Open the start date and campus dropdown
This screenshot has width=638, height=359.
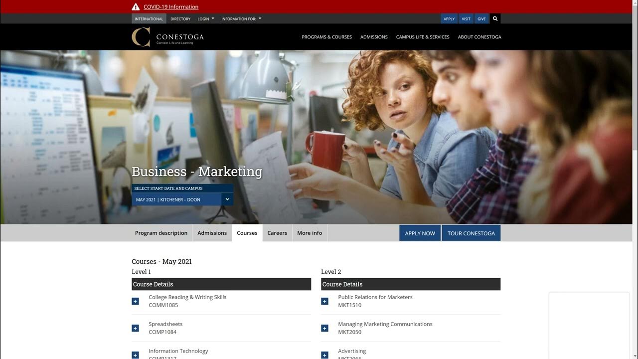point(182,199)
